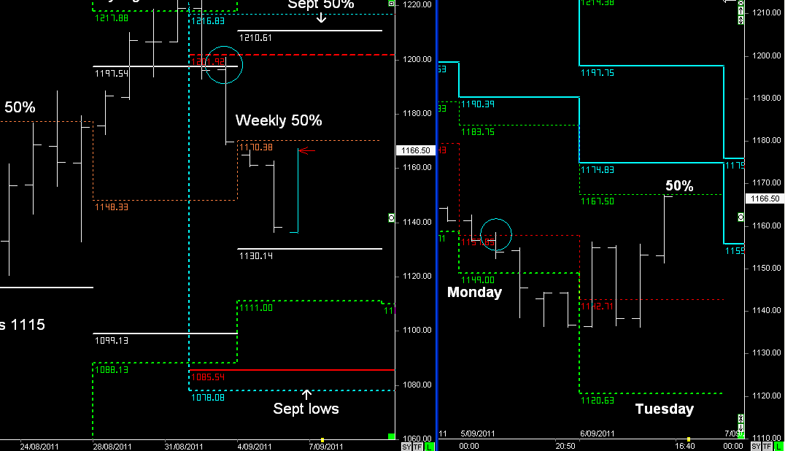
Task: Click the 1217.88 green level label
Action: click(111, 18)
